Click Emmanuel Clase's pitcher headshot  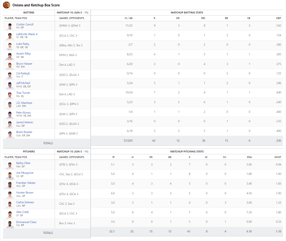tap(9, 223)
